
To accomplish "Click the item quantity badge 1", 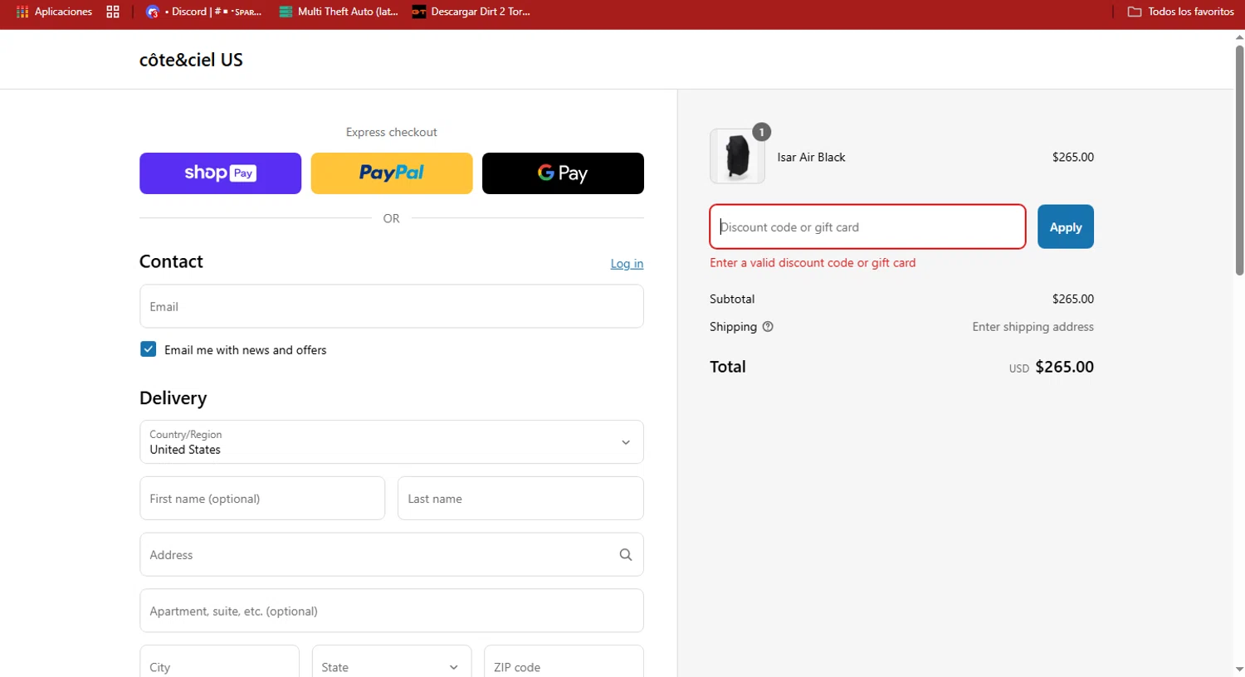I will coord(761,132).
